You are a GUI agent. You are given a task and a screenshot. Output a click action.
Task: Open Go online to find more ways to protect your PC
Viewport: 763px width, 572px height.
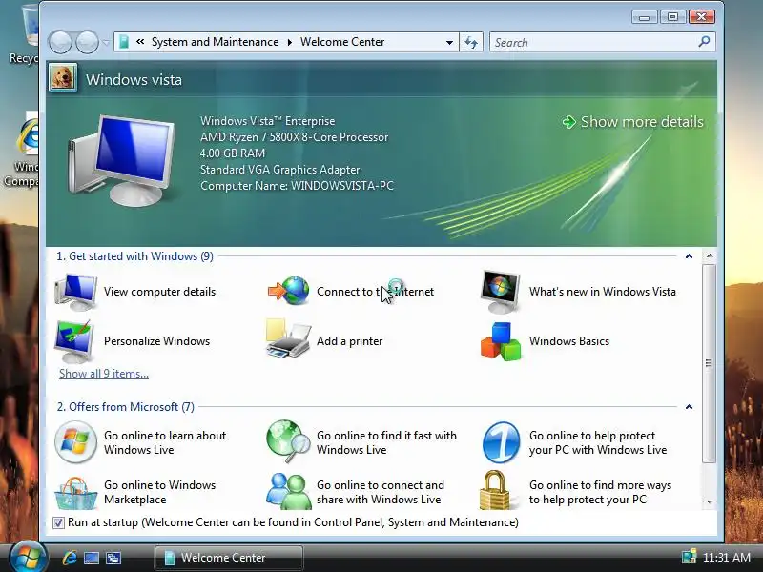tap(576, 492)
